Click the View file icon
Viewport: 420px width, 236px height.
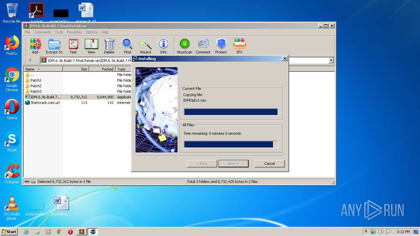point(91,46)
